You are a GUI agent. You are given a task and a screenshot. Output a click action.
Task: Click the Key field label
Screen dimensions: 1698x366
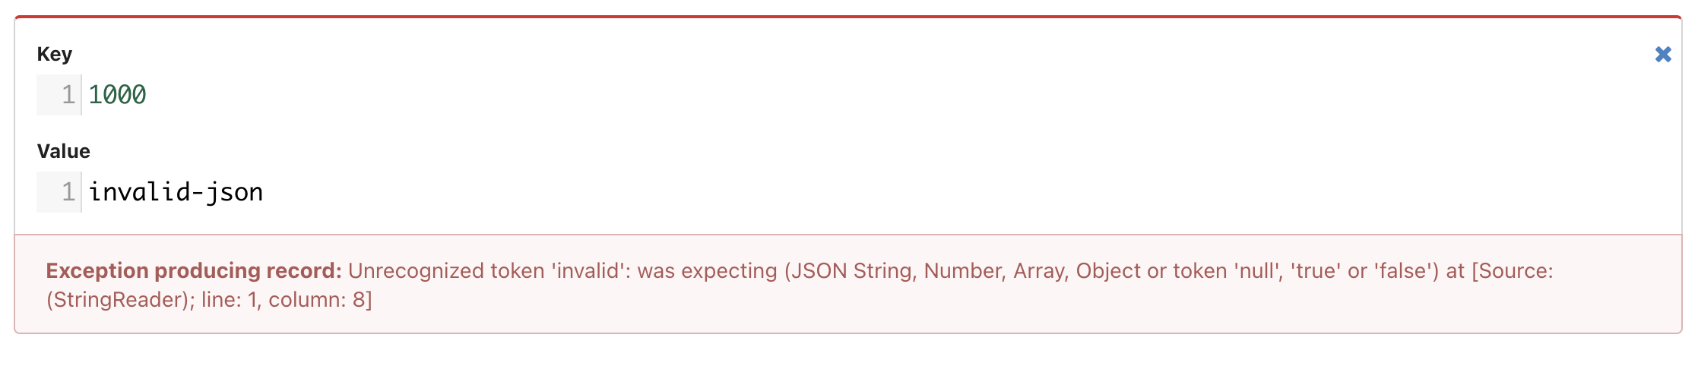click(x=55, y=54)
